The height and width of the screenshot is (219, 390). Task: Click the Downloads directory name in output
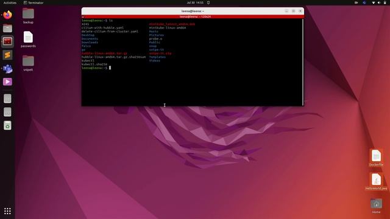pos(90,43)
